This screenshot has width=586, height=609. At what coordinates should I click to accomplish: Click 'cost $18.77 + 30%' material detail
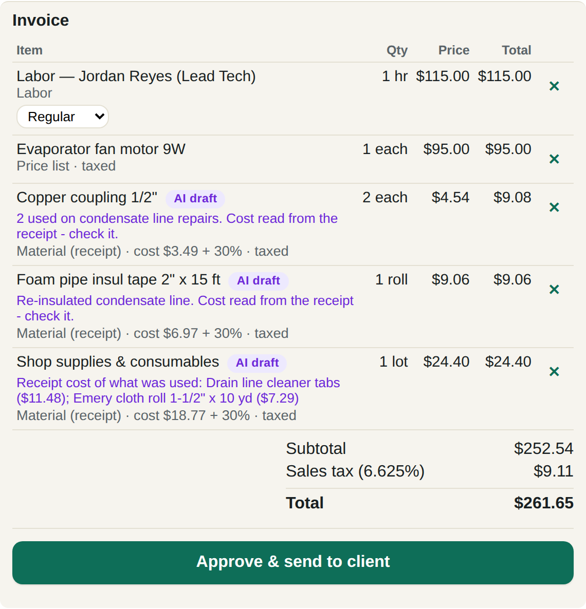(x=192, y=415)
